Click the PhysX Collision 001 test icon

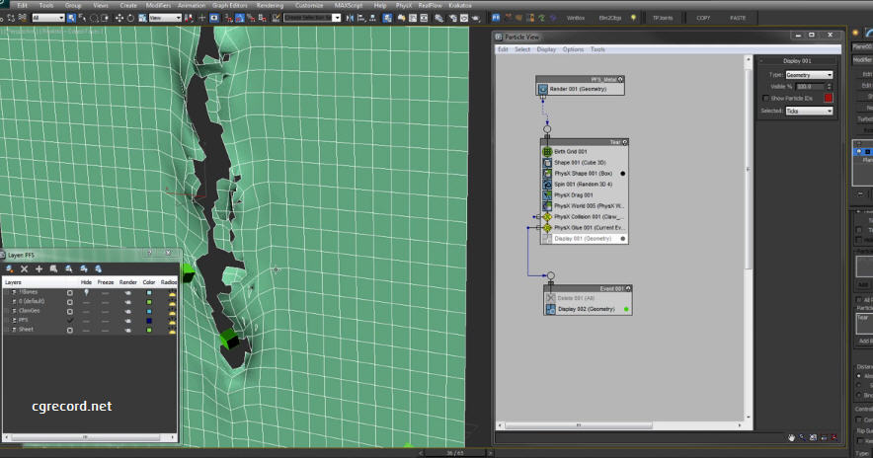click(x=547, y=216)
